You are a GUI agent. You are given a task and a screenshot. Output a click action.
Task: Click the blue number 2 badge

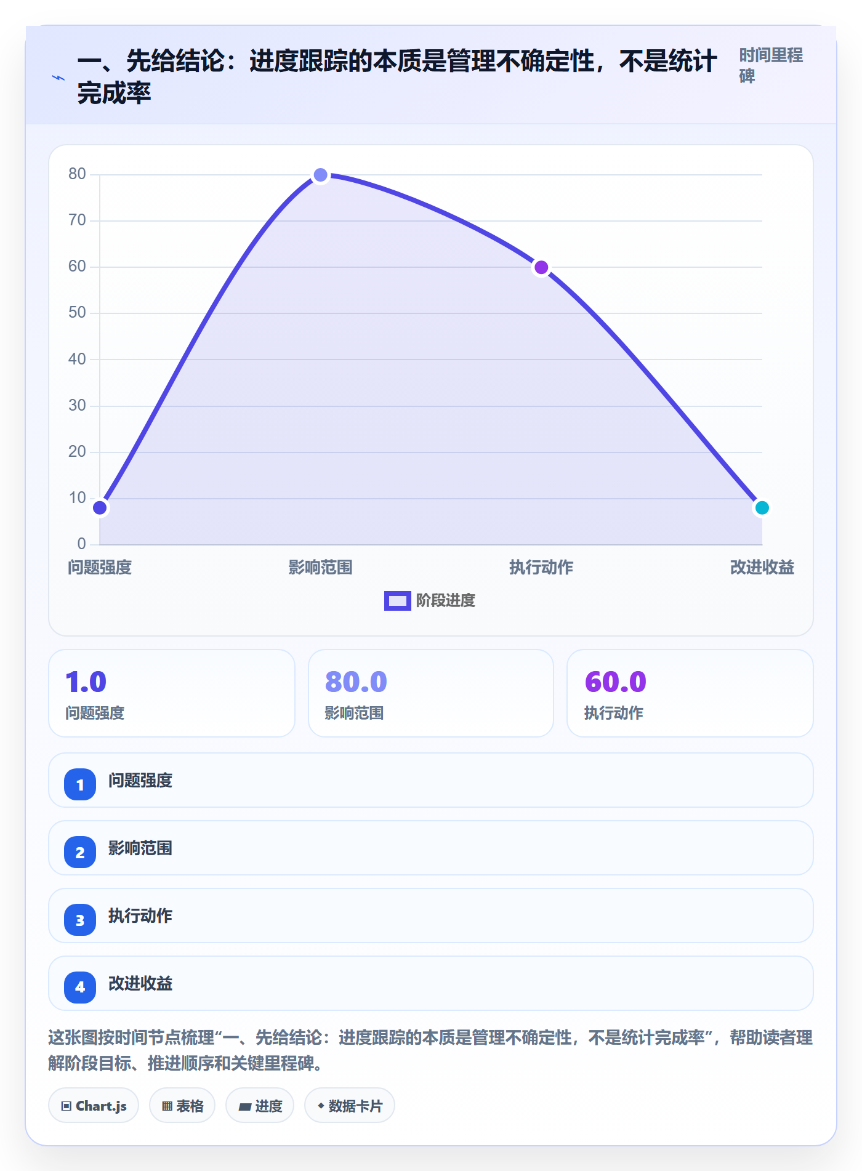tap(80, 852)
